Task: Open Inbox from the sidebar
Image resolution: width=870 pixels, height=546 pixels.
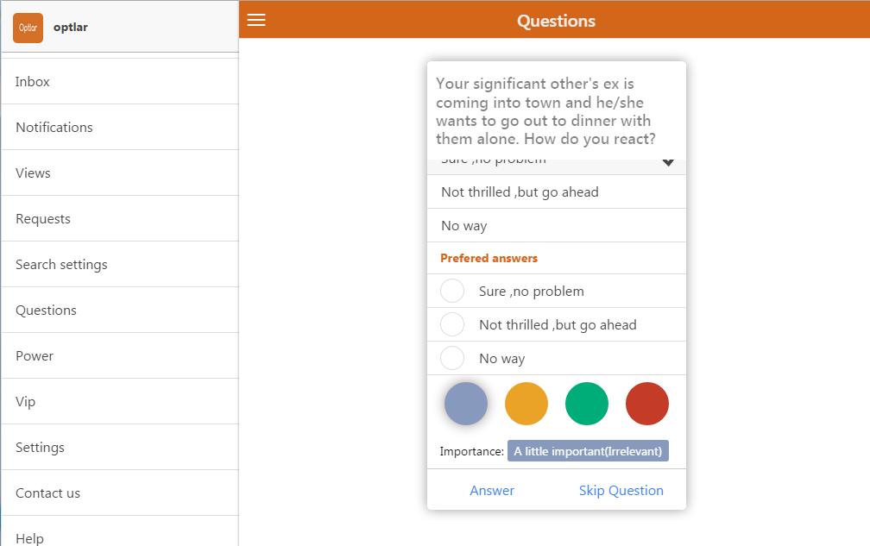Action: tap(33, 82)
